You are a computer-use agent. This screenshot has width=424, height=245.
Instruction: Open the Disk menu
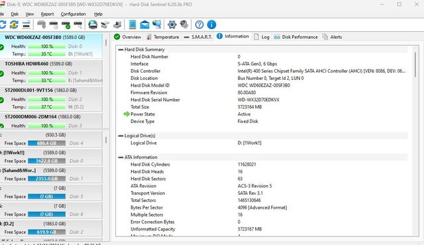pos(15,14)
